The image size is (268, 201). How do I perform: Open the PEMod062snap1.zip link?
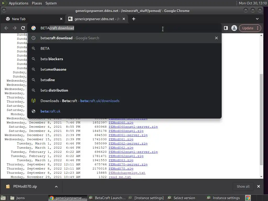tap(126, 156)
